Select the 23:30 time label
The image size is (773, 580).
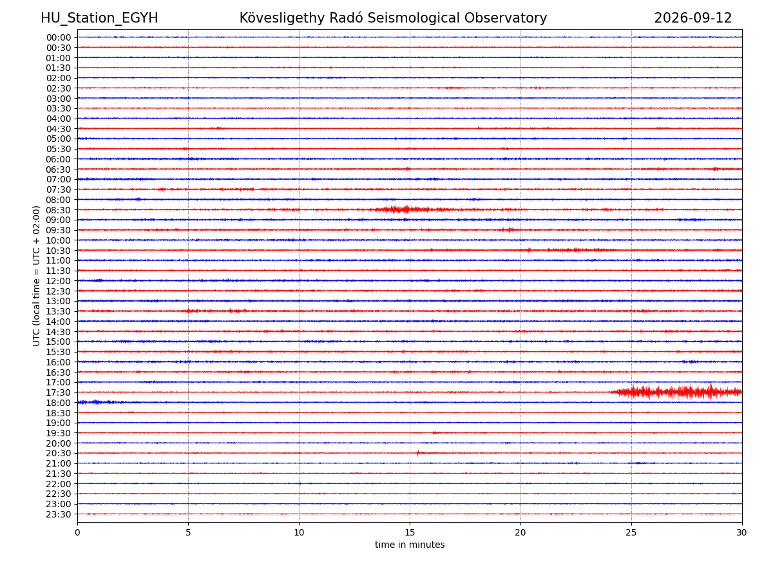point(59,514)
